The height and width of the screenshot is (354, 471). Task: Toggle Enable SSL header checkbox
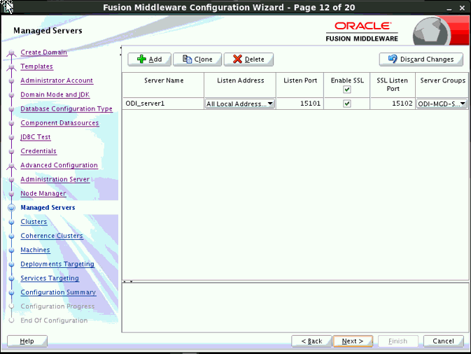click(x=347, y=90)
